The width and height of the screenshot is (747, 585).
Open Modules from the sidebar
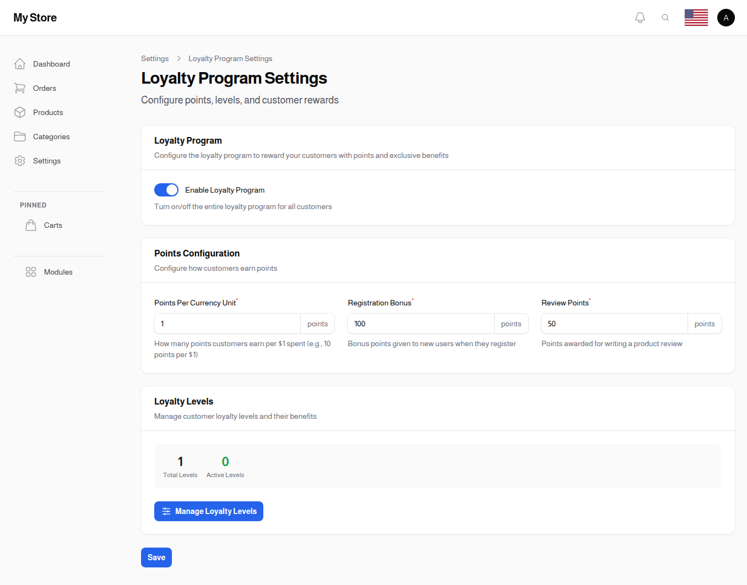pos(58,272)
